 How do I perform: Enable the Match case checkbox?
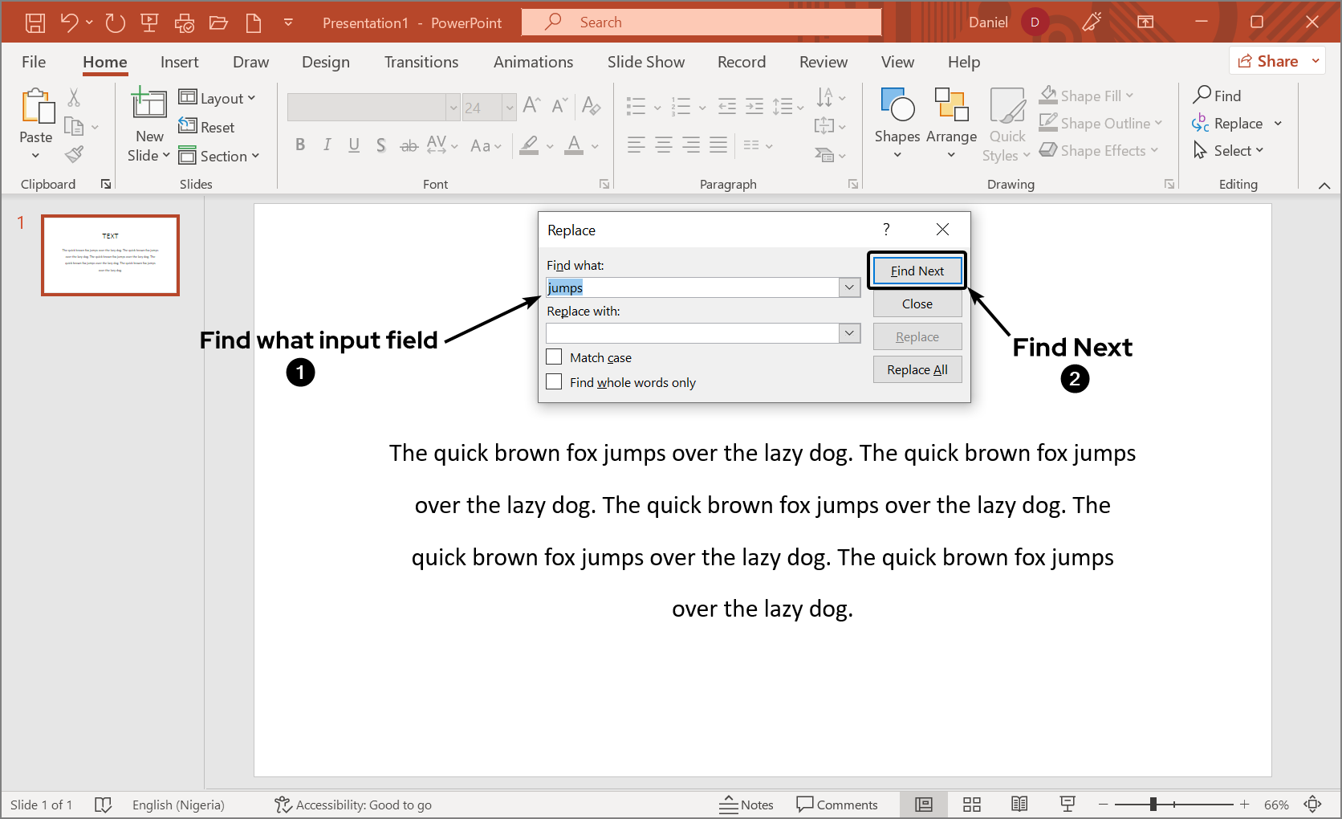click(x=554, y=357)
